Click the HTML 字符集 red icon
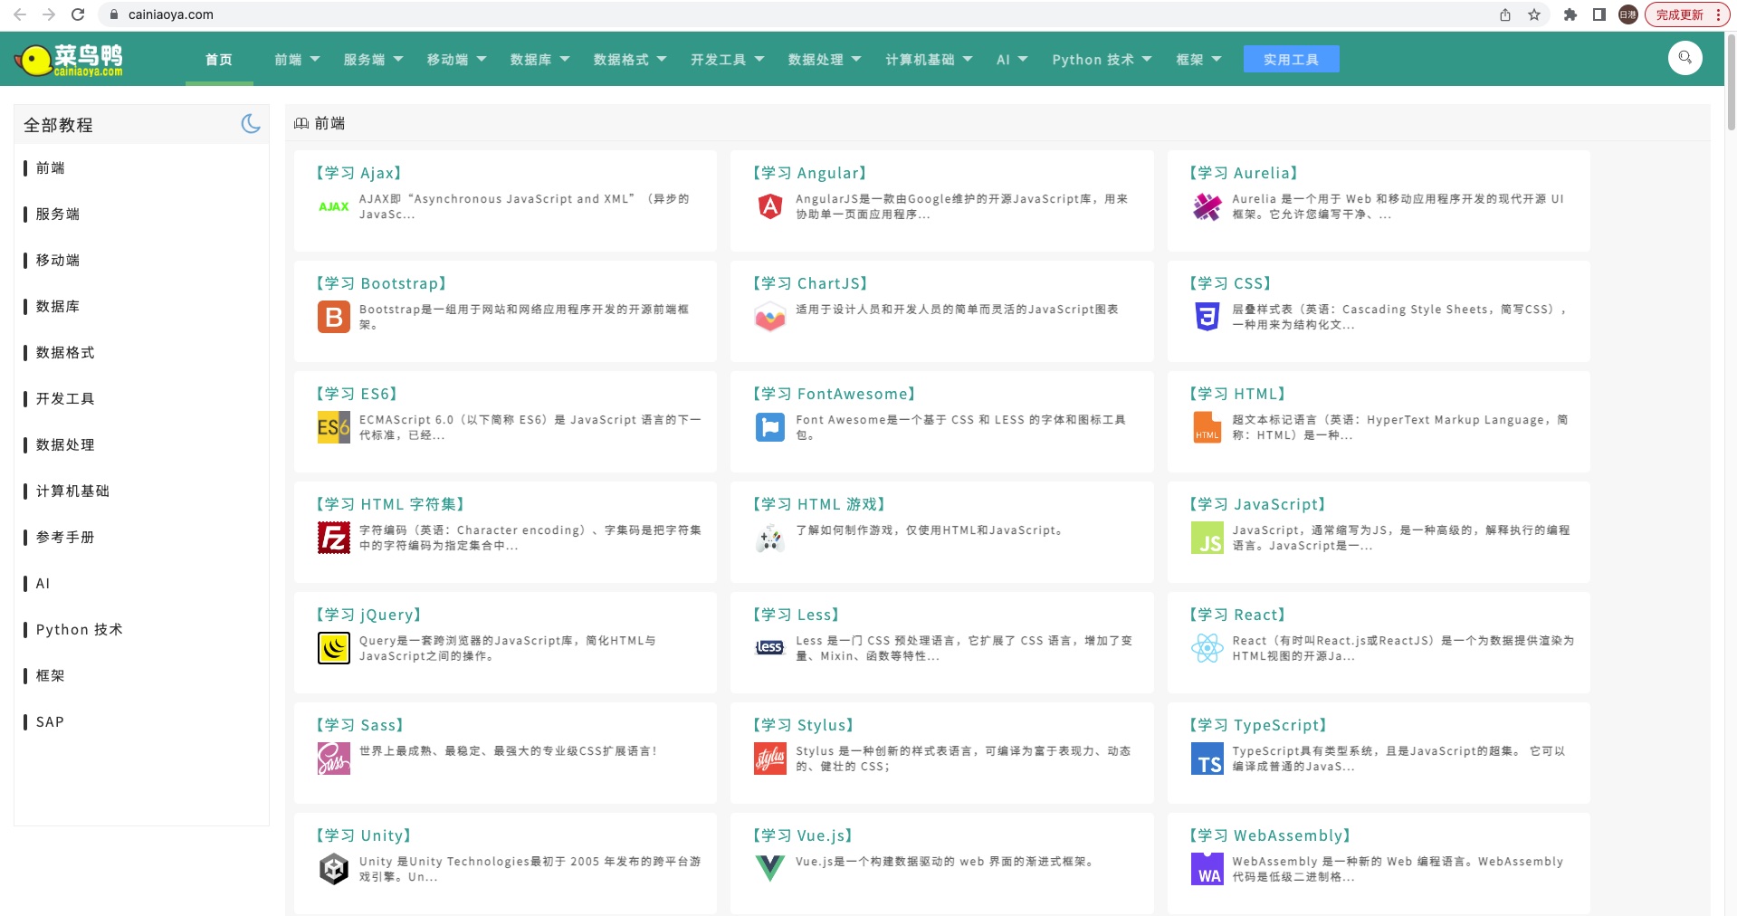The height and width of the screenshot is (916, 1737). point(334,538)
